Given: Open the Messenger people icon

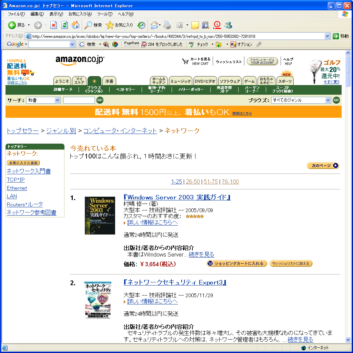Looking at the screenshot, I should (228, 25).
